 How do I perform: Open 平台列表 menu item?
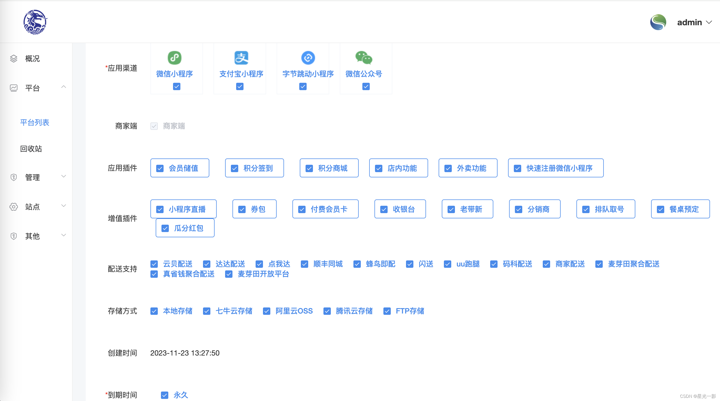(x=35, y=122)
